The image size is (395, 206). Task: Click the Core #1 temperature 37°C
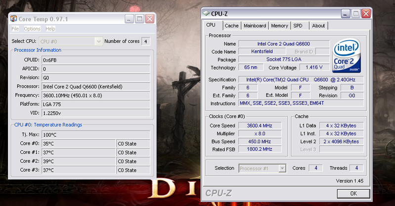coord(79,152)
